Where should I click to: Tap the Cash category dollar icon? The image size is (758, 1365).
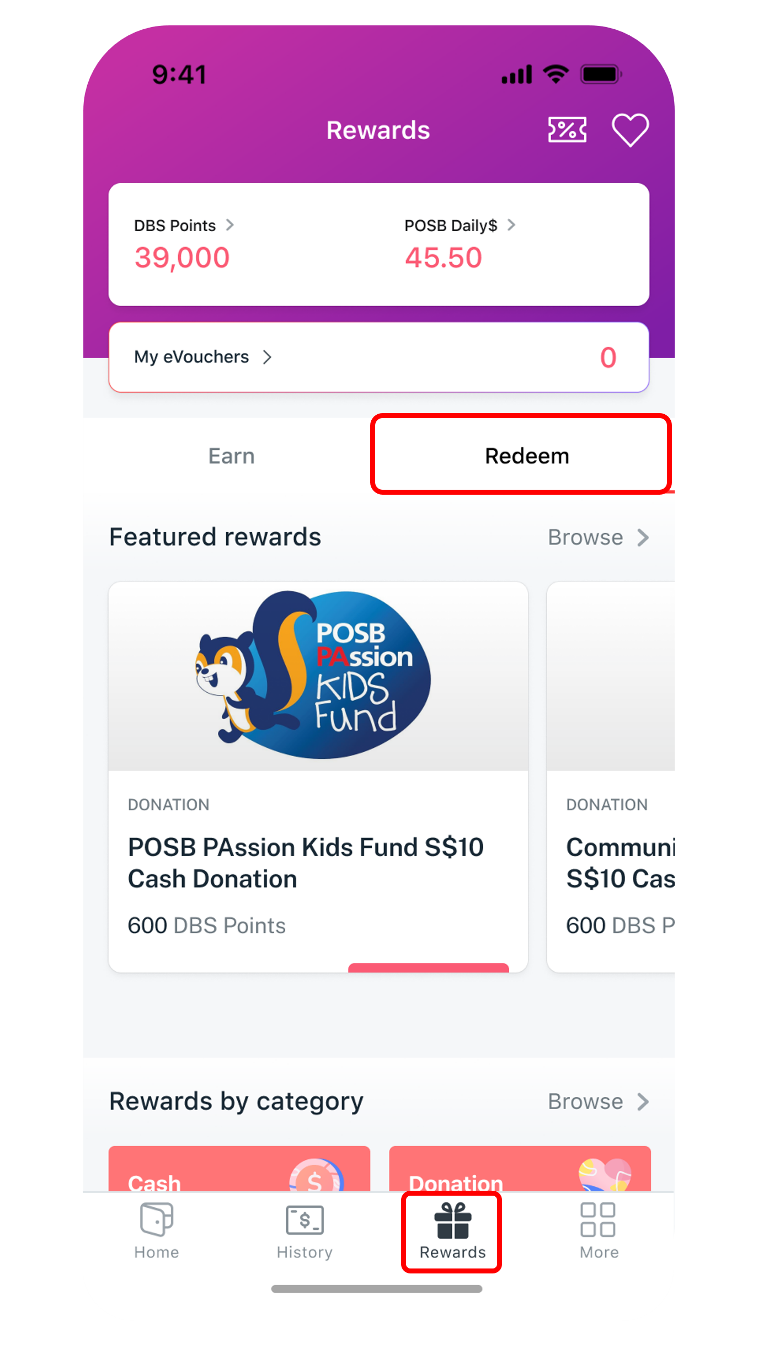[316, 1176]
